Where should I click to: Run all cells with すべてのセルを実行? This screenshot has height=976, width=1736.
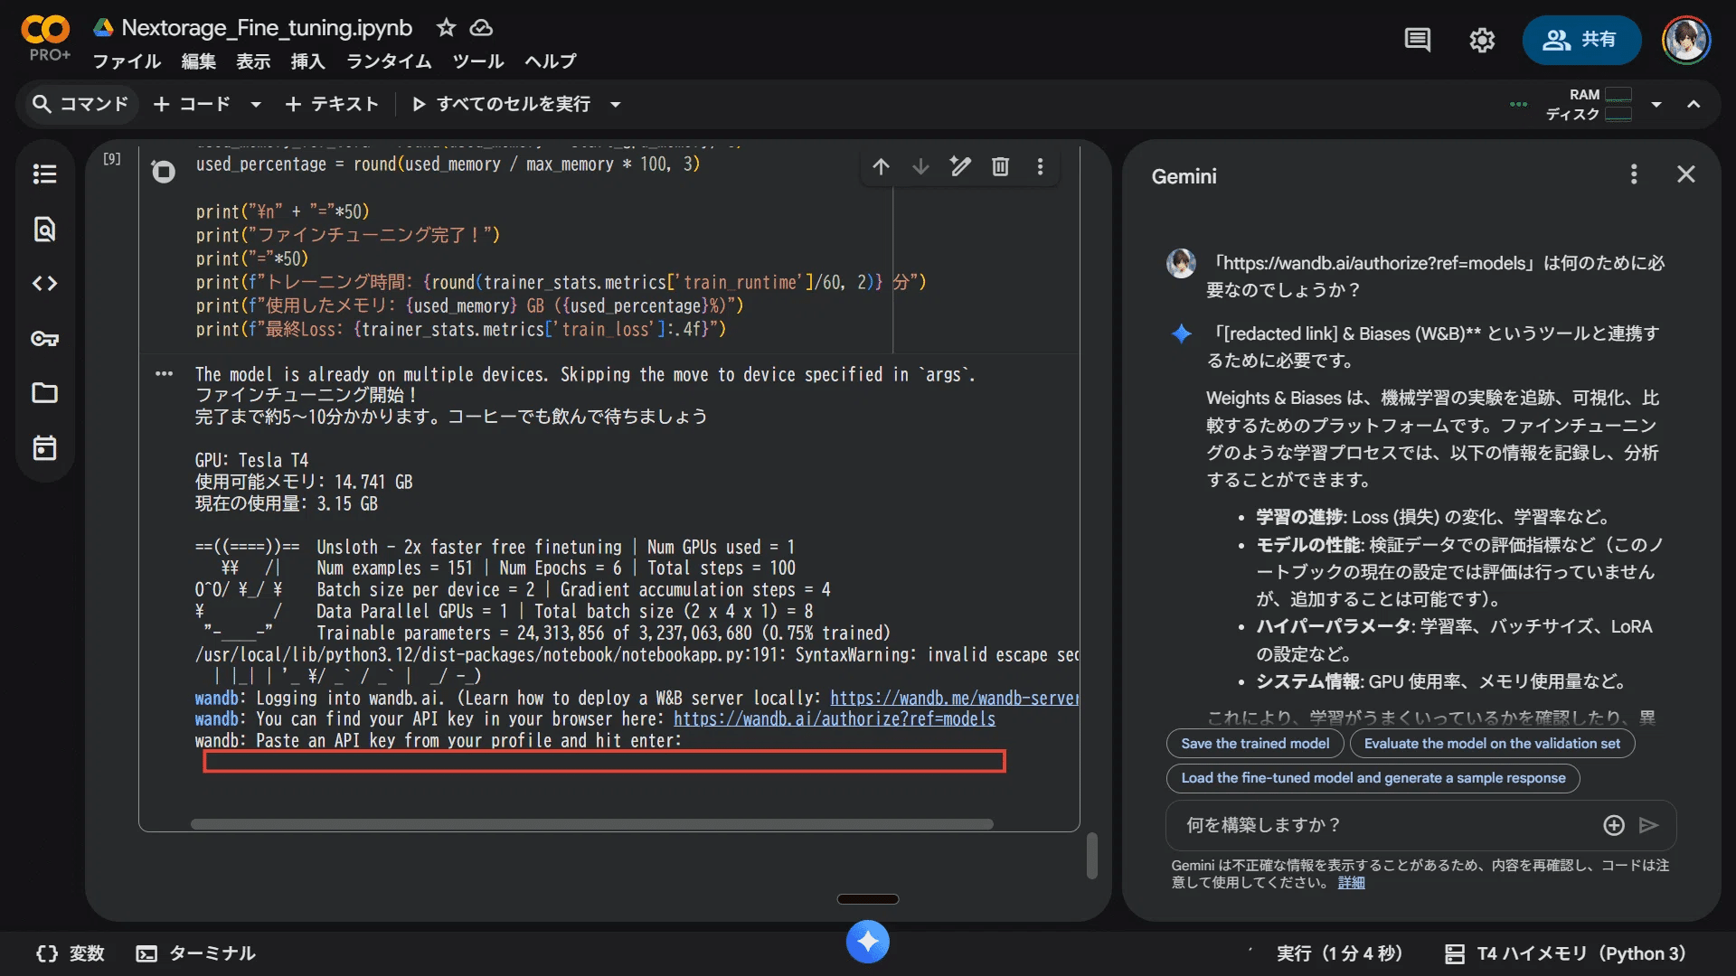click(502, 104)
